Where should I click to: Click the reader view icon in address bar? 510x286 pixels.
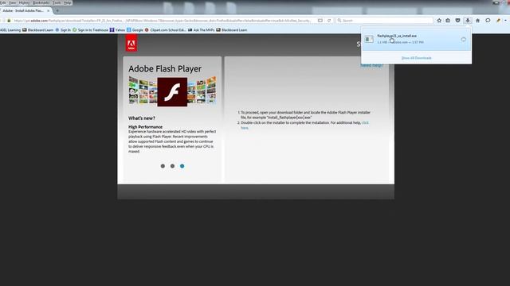coord(320,21)
